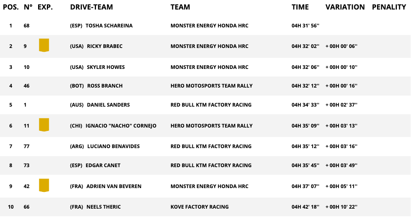The height and width of the screenshot is (217, 411).
Task: Click Red Bull KTM team in fifth row
Action: [x=211, y=105]
